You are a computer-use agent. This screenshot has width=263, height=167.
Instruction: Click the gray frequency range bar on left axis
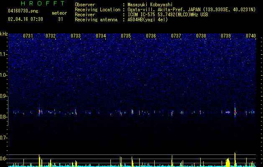tap(8, 111)
